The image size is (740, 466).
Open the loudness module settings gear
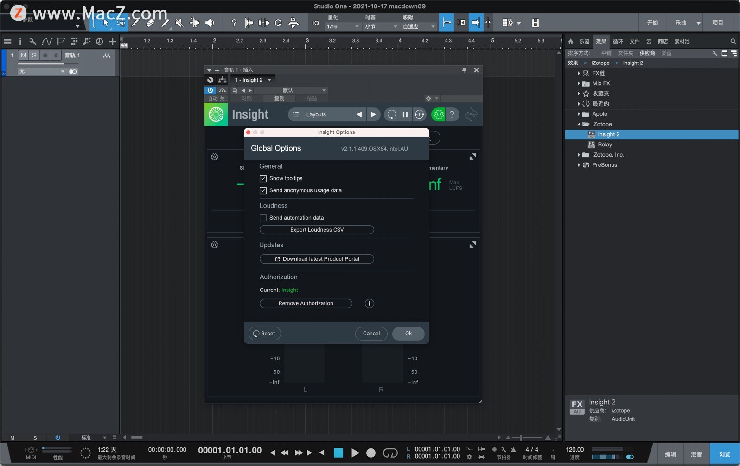click(215, 157)
